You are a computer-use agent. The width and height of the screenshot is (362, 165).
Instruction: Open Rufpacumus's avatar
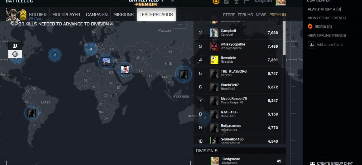214,128
